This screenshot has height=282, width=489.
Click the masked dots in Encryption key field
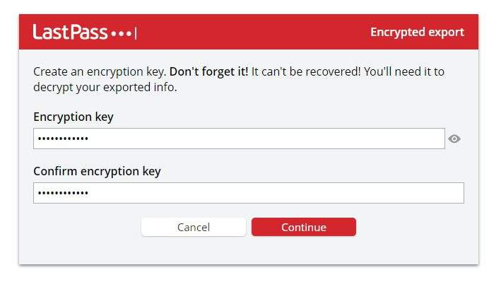point(63,139)
